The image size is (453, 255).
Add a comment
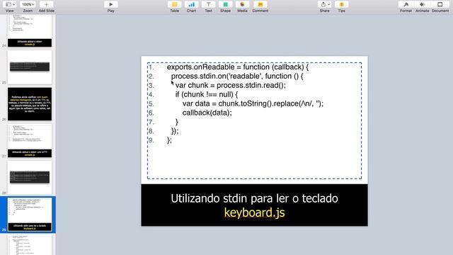click(260, 5)
